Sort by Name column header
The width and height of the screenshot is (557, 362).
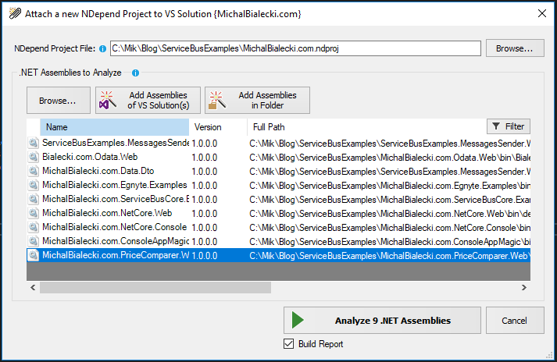coord(114,127)
